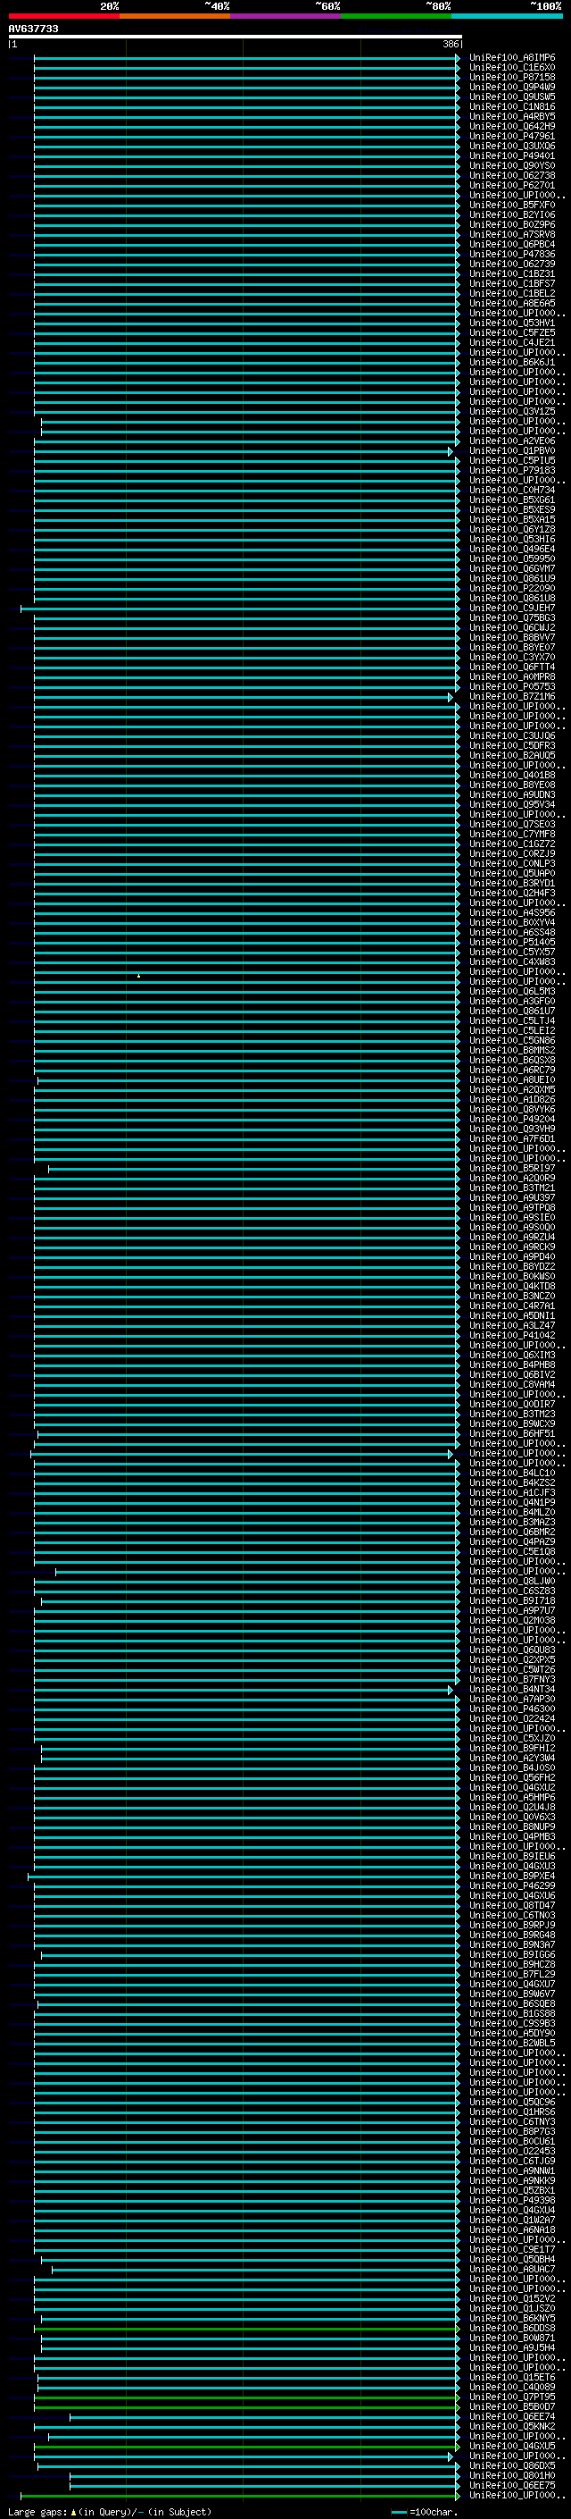
Task: Click the UniRef100_B8MMS2 entry
Action: [x=512, y=1050]
